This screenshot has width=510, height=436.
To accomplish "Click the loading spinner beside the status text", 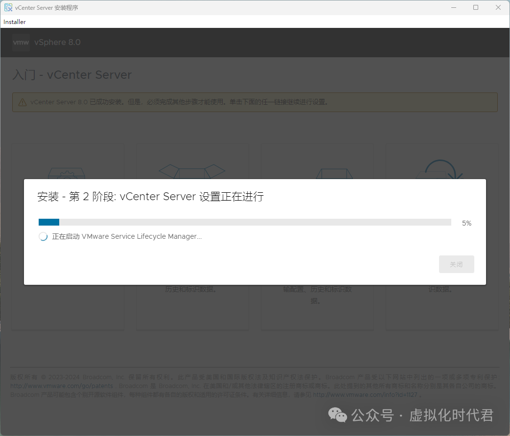I will pos(43,236).
